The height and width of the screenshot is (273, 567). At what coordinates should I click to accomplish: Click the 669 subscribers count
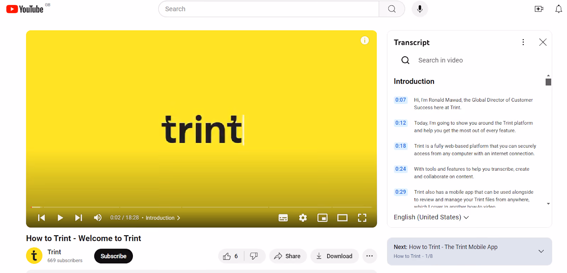[65, 261]
